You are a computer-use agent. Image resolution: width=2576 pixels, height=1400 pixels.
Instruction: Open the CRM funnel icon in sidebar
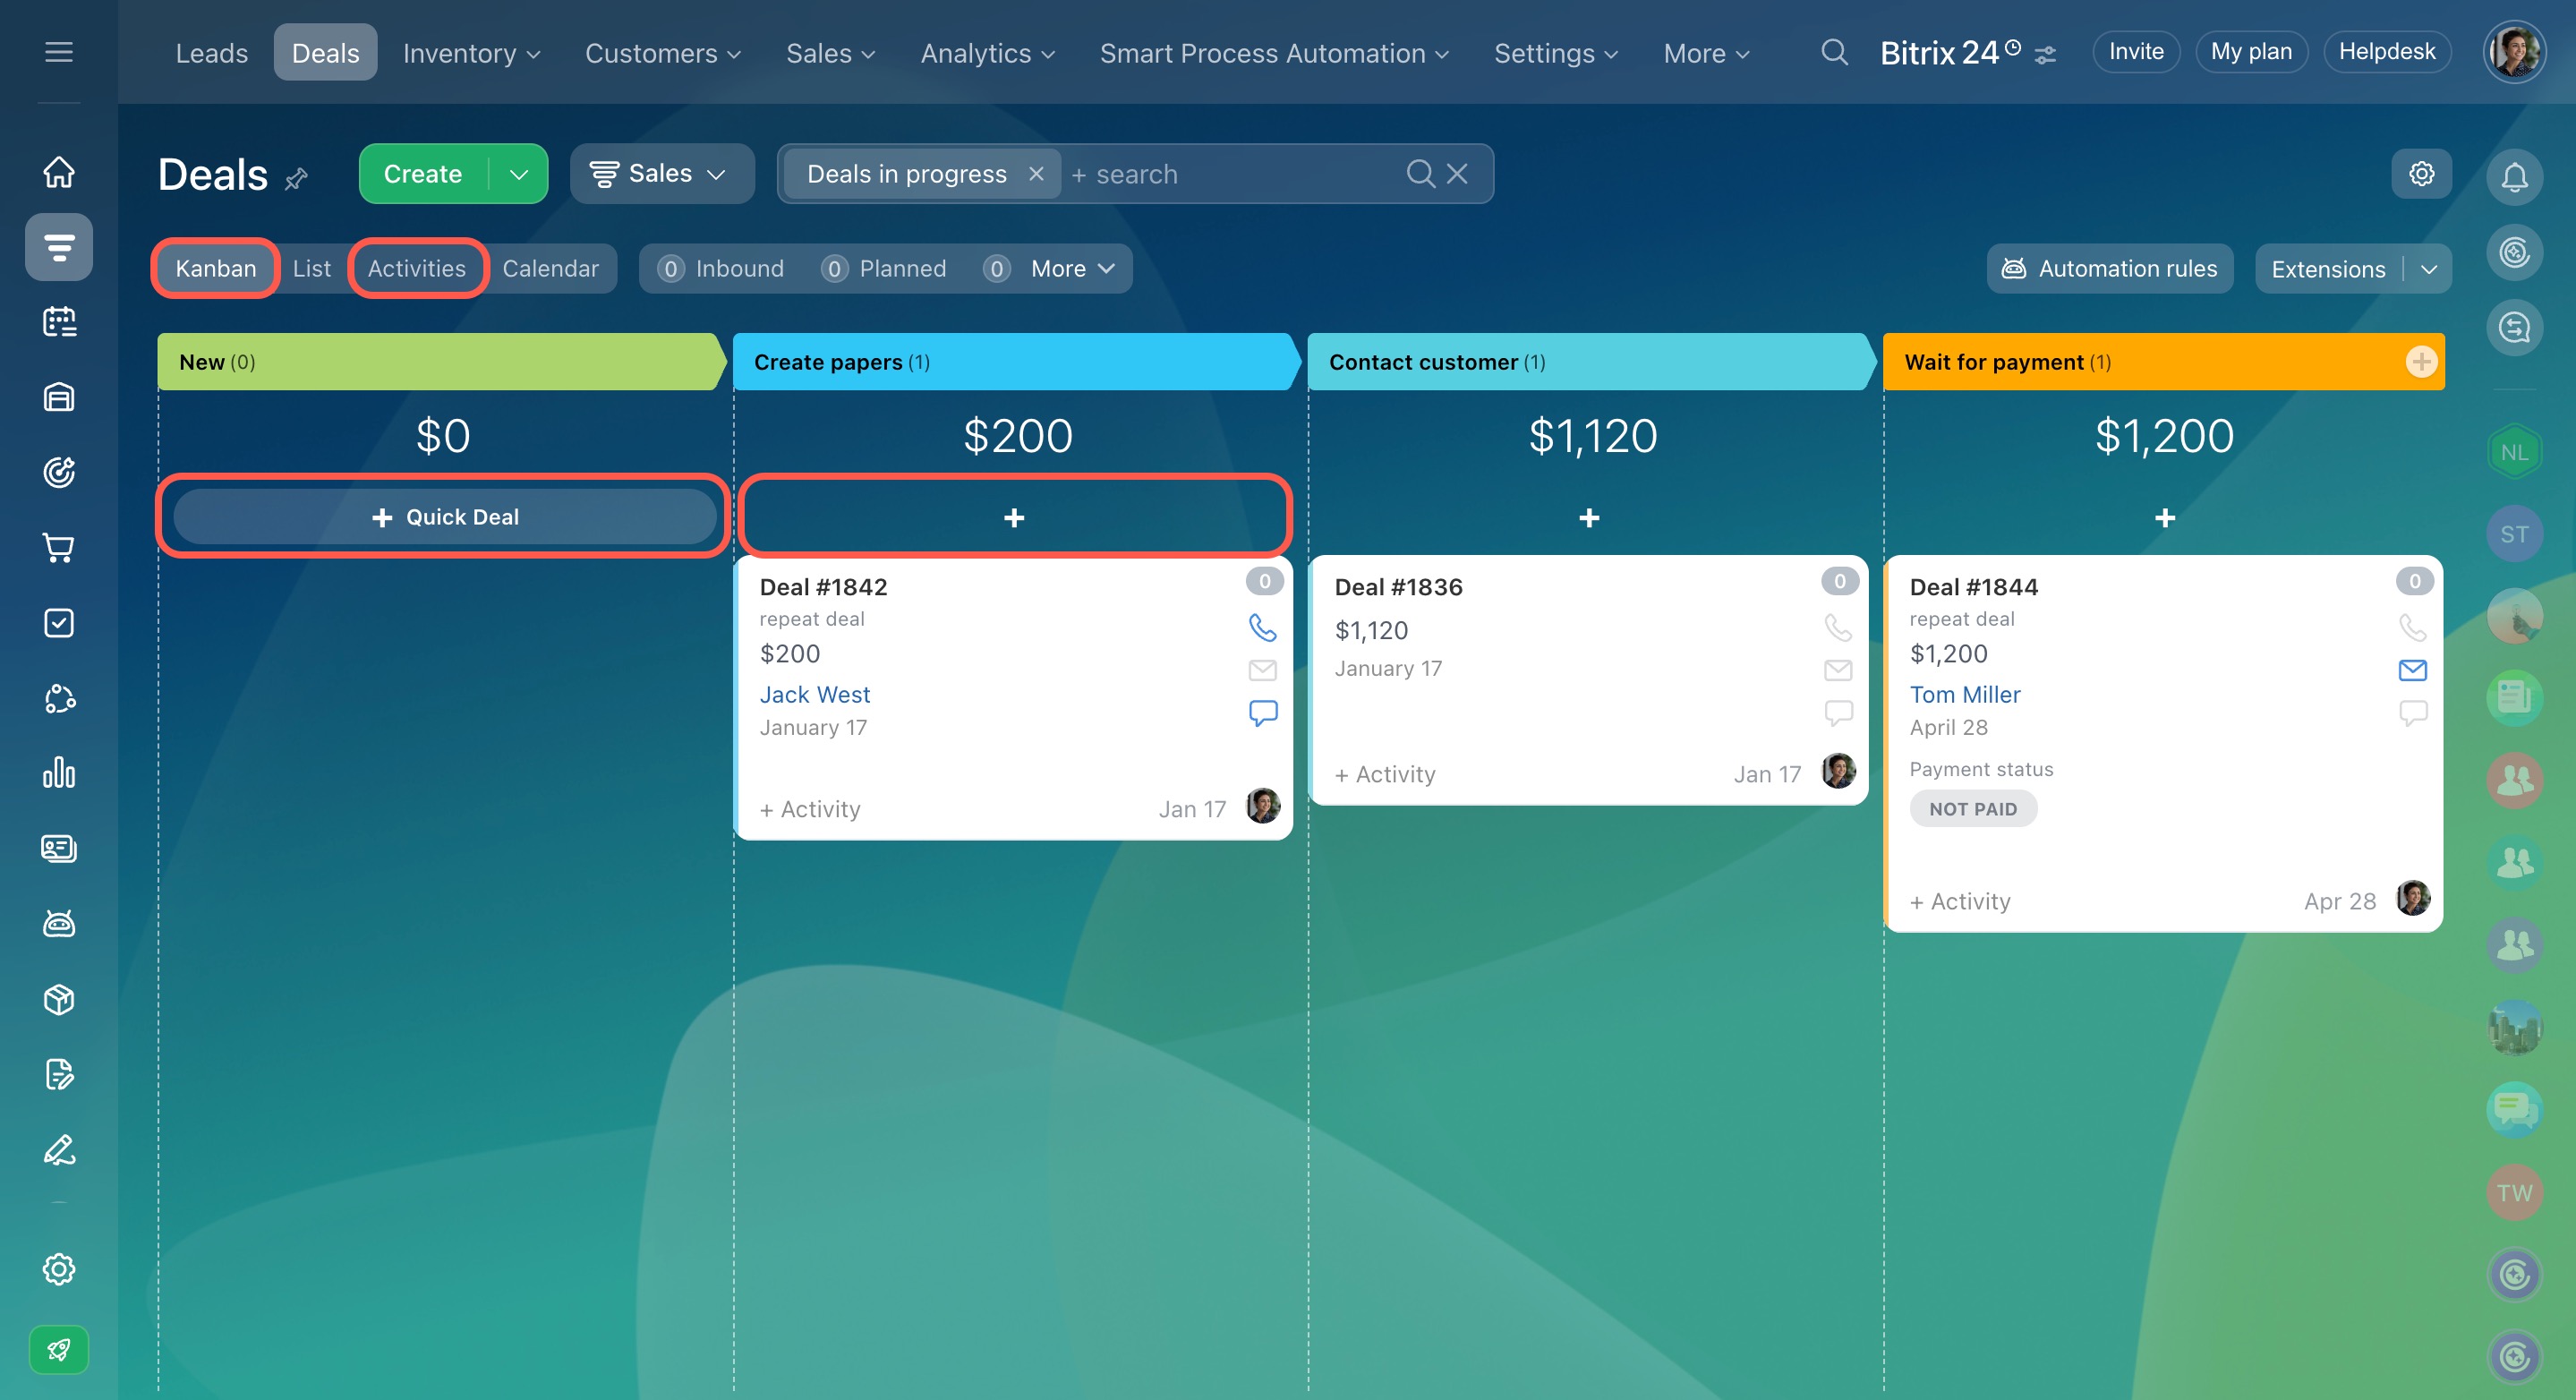pos(59,247)
